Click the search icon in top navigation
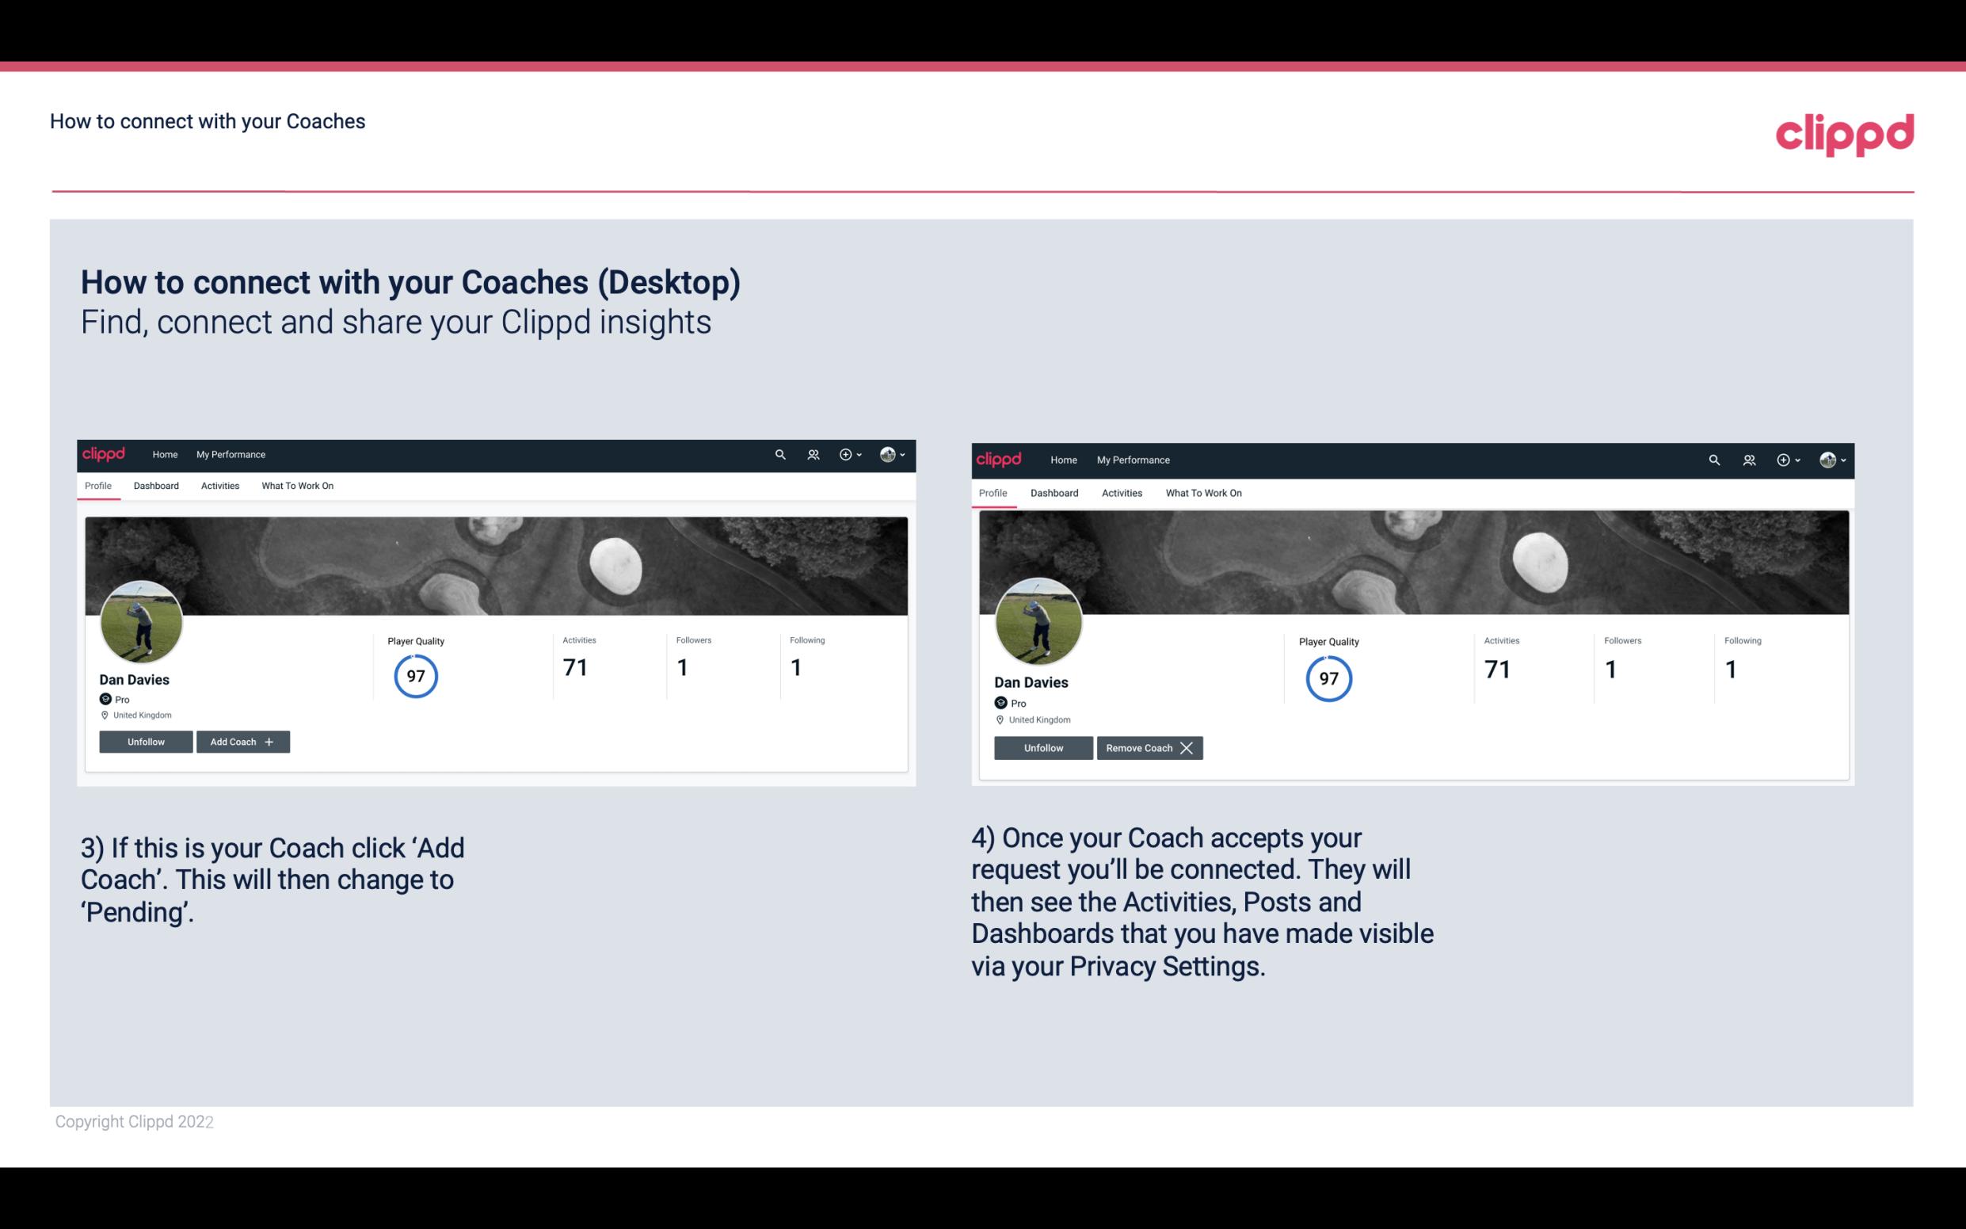1966x1229 pixels. 780,455
